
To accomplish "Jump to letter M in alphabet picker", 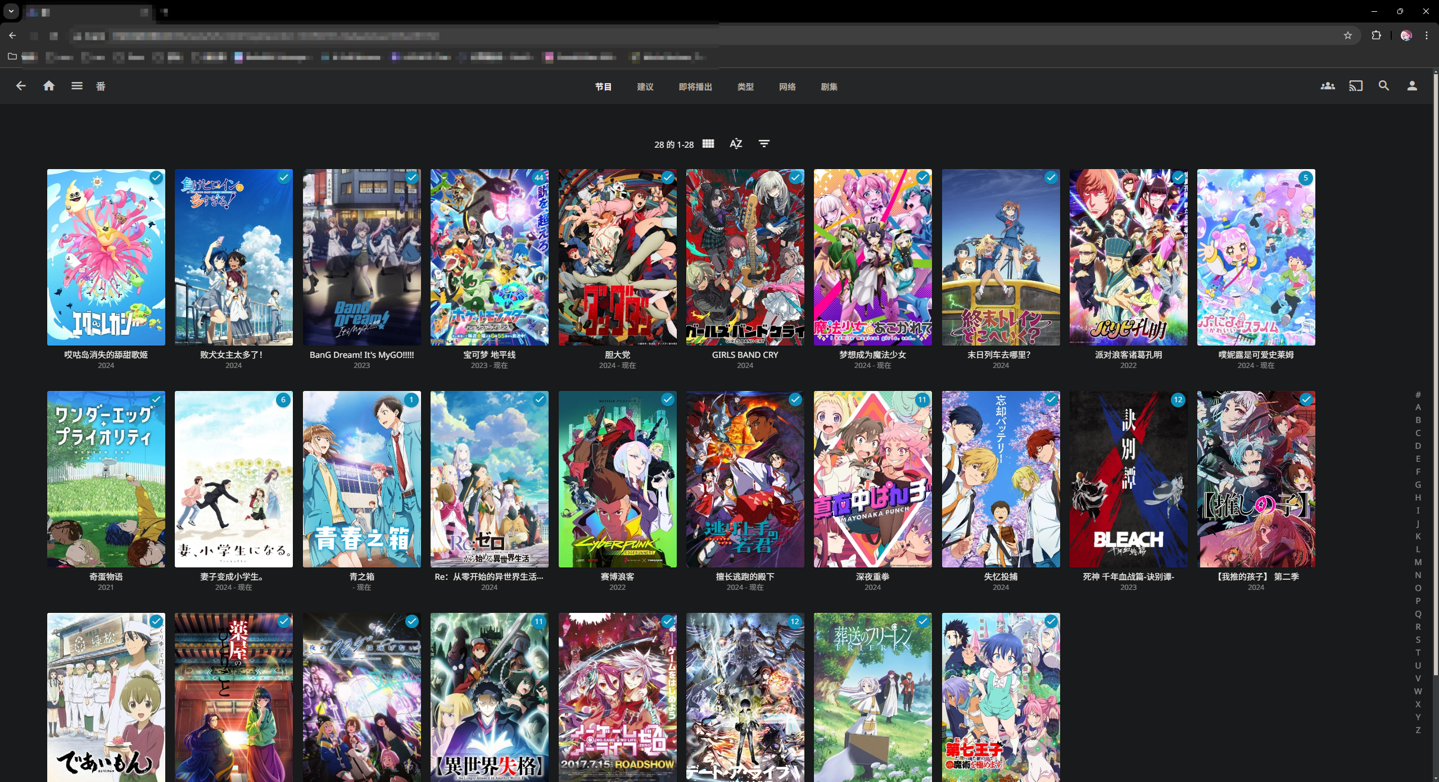I will point(1418,562).
